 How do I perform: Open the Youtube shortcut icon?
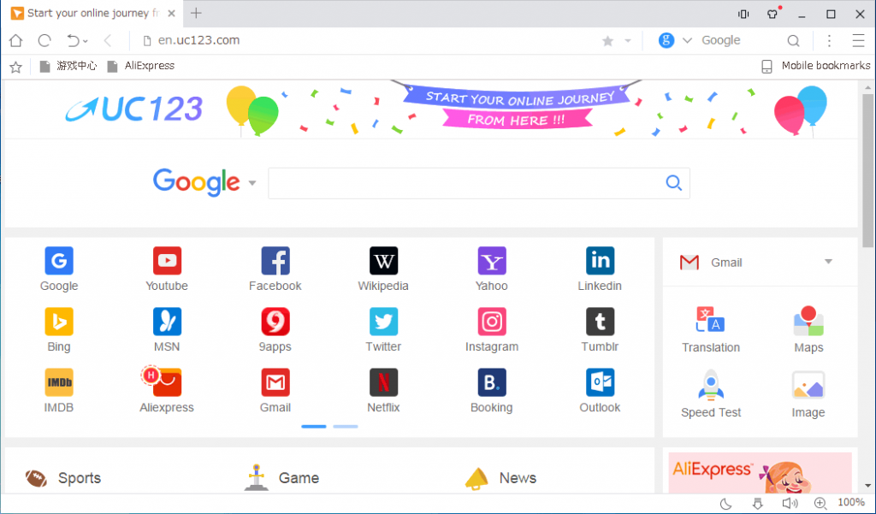pyautogui.click(x=167, y=261)
